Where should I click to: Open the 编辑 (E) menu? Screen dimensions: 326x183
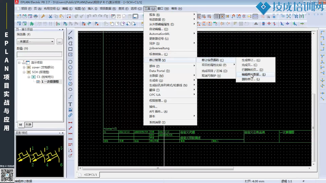point(67,8)
